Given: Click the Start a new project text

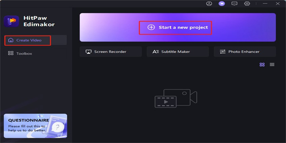Looking at the screenshot, I should coord(183,28).
